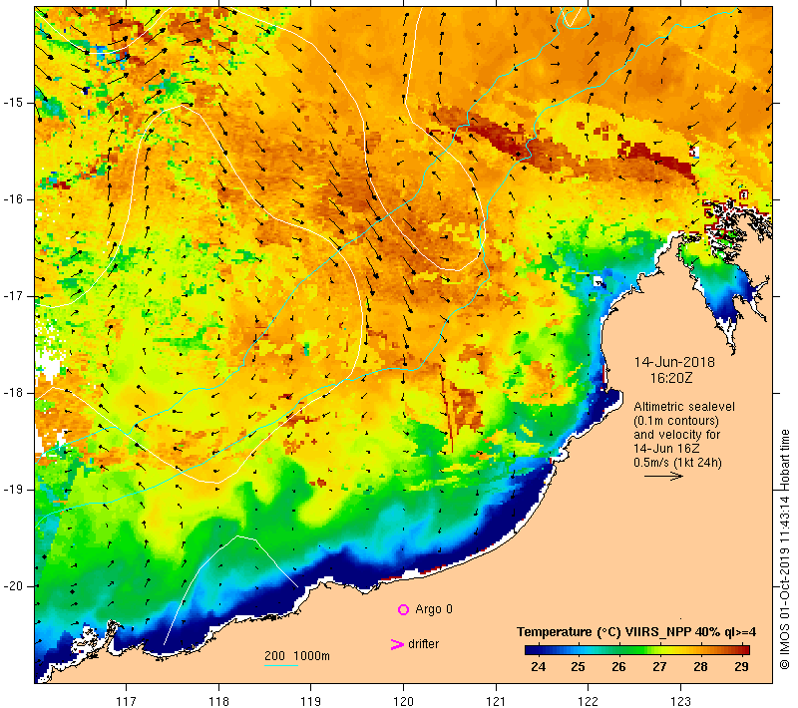Image resolution: width=798 pixels, height=708 pixels.
Task: Click the color bar tick label 24
Action: 538,667
